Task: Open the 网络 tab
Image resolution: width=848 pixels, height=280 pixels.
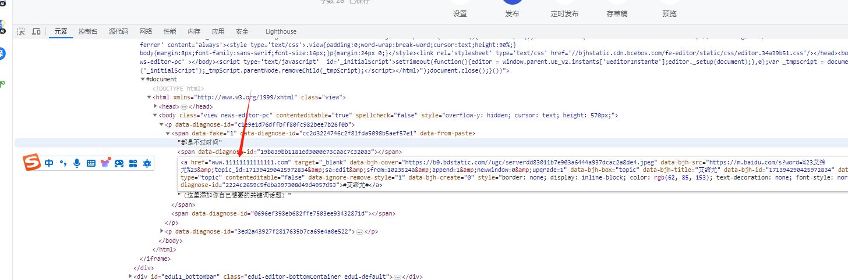Action: pos(146,31)
